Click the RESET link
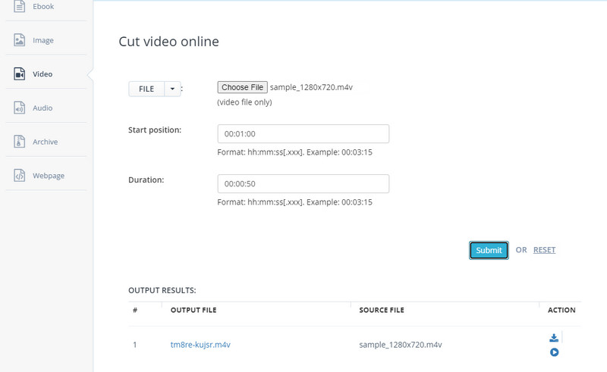This screenshot has width=607, height=372. pos(544,250)
